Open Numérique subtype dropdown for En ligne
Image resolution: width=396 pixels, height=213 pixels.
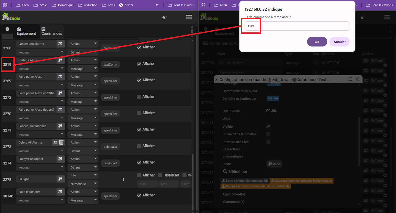click(x=83, y=184)
